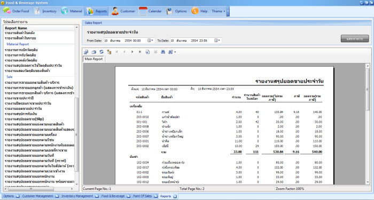Open the From Date calendar dropdown
This screenshot has height=200, width=374.
[x=150, y=41]
